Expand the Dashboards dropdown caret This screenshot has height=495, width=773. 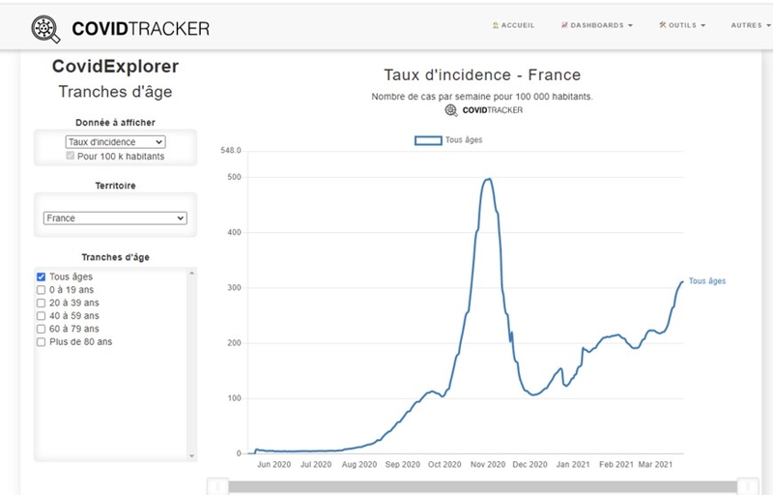point(630,26)
